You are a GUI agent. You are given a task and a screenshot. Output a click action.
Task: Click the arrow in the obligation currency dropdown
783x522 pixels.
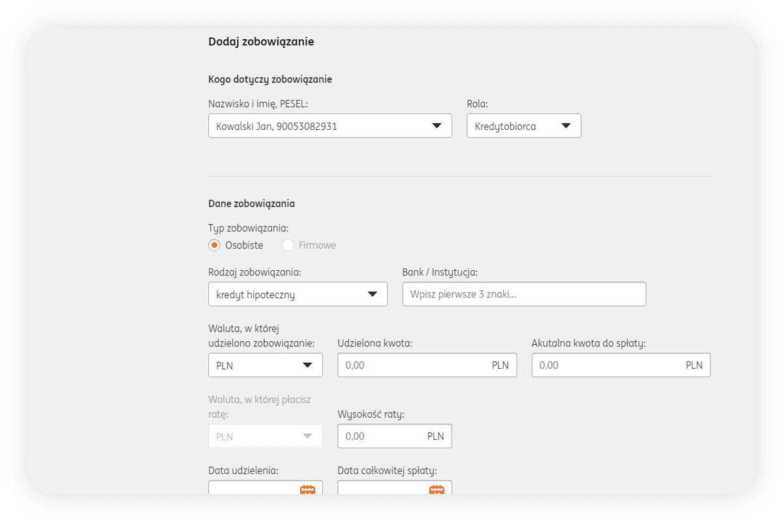click(x=307, y=365)
